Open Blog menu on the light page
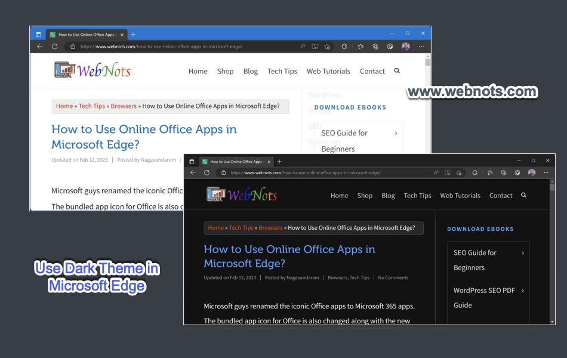Image resolution: width=567 pixels, height=358 pixels. [251, 71]
